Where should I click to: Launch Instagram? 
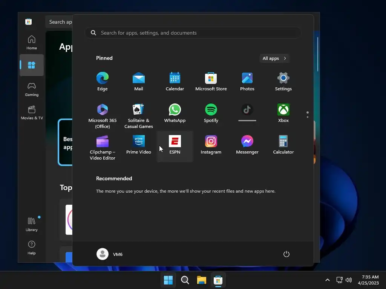[211, 145]
